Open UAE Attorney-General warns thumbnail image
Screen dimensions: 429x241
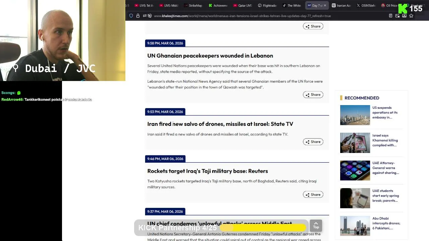pyautogui.click(x=355, y=170)
